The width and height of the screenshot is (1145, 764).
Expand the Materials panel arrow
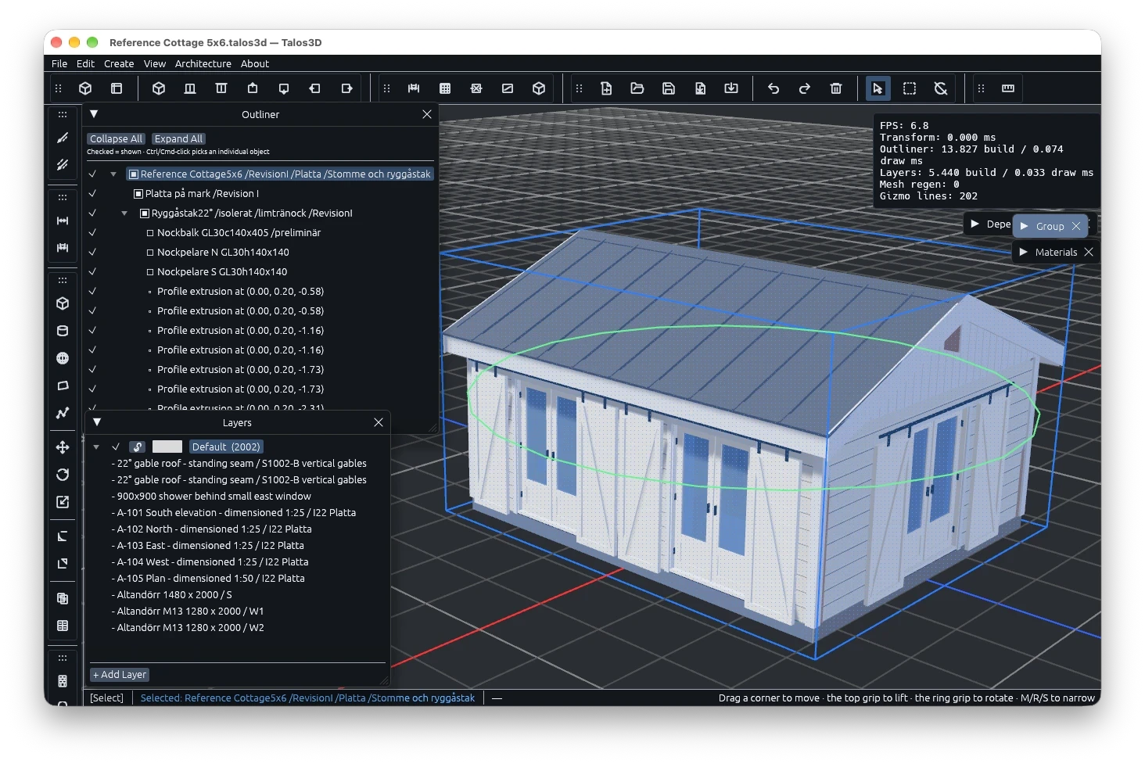pyautogui.click(x=1023, y=252)
